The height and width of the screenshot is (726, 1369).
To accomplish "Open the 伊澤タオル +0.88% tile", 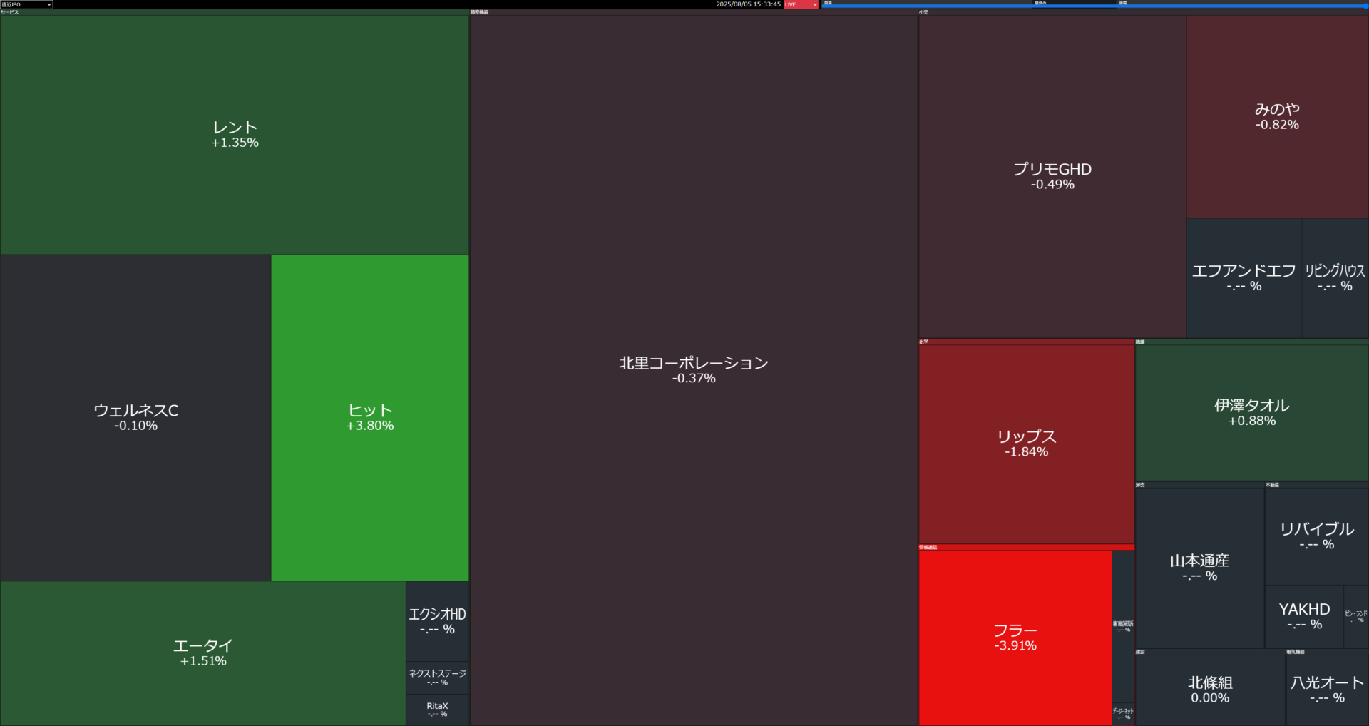I will point(1252,413).
